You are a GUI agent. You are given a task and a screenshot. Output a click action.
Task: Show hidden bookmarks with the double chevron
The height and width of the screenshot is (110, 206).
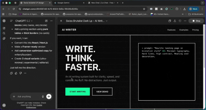[x=183, y=14]
